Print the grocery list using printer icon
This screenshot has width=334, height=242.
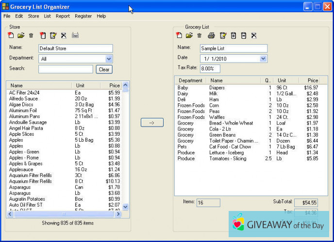211,35
